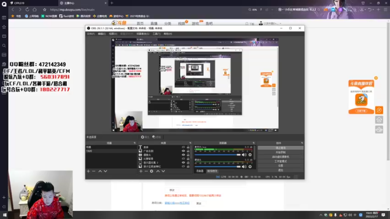The image size is (390, 219).
Task: Mute the second mixer channel speaker
Action: (244, 166)
